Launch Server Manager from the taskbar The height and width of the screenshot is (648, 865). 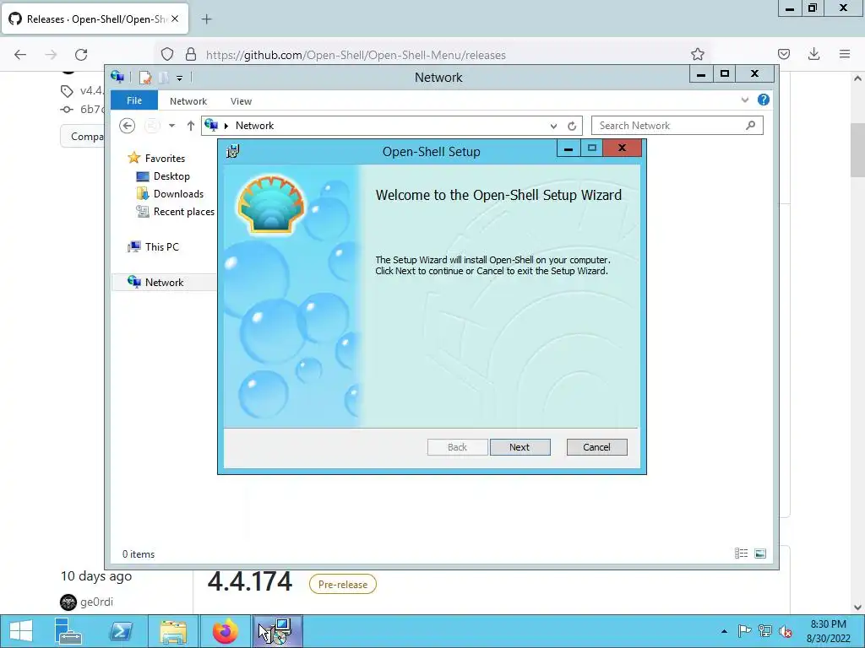[x=68, y=631]
